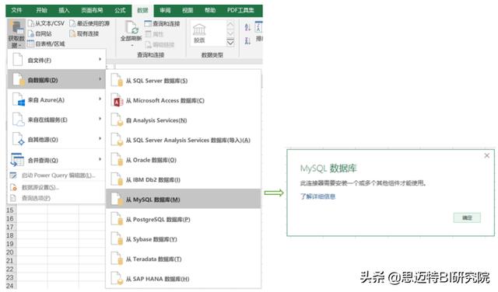The height and width of the screenshot is (292, 498).
Task: Select the 数据 ribbon tab
Action: click(x=142, y=10)
